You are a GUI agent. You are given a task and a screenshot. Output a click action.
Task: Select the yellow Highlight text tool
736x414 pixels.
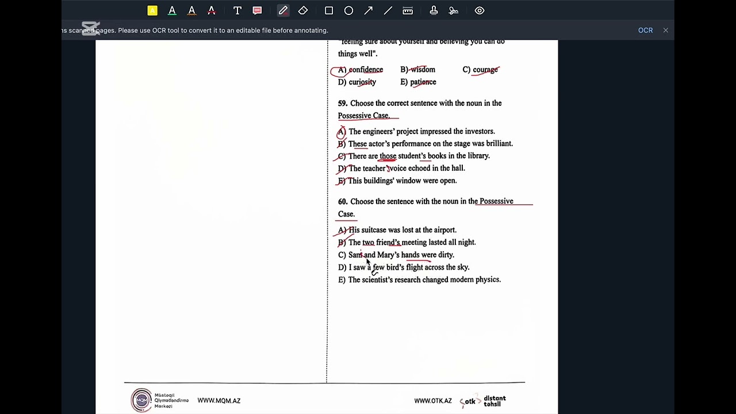[x=152, y=10]
